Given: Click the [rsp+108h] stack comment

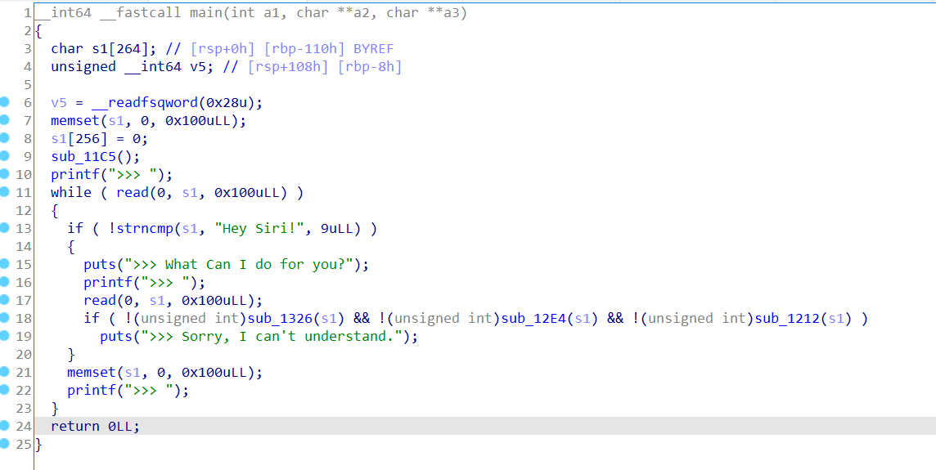Looking at the screenshot, I should pyautogui.click(x=288, y=67).
